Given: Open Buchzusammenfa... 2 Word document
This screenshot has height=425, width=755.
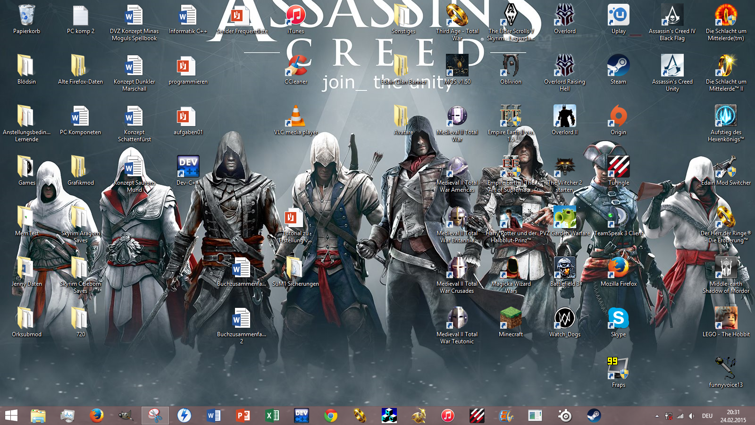Looking at the screenshot, I should click(242, 318).
